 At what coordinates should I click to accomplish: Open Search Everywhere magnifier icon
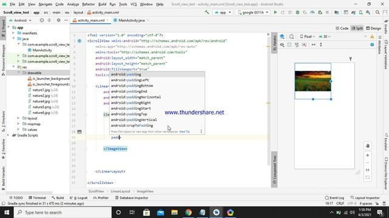coord(377,12)
